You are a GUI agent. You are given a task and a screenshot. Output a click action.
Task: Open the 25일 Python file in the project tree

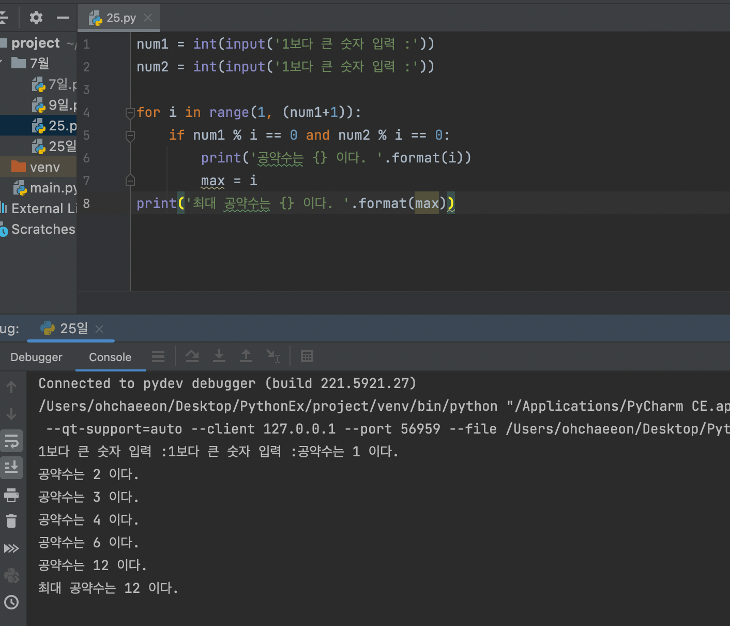[x=38, y=146]
